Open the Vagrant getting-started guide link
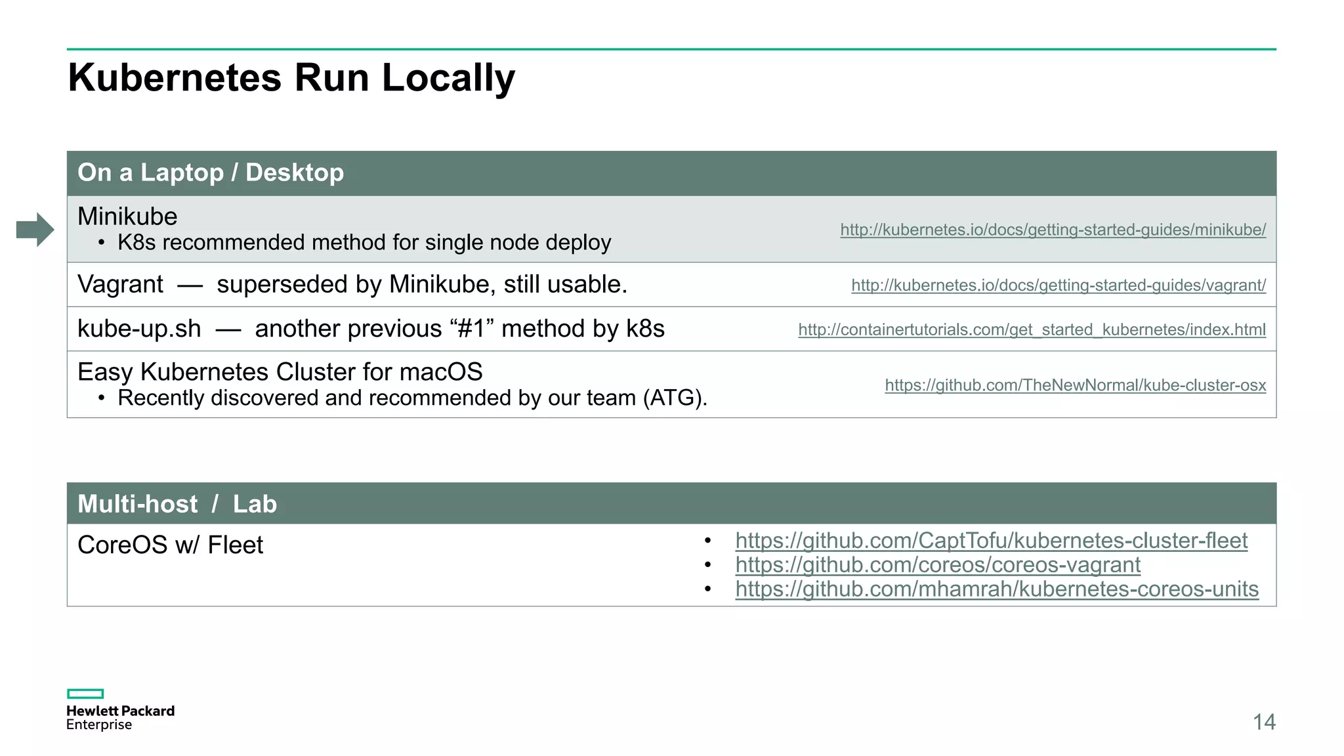Screen dimensions: 1344x756 [1059, 285]
